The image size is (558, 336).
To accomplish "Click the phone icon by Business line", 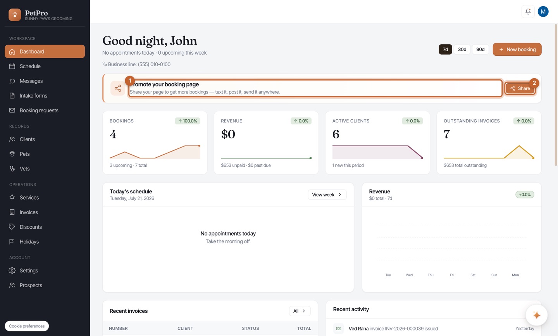I will point(105,64).
